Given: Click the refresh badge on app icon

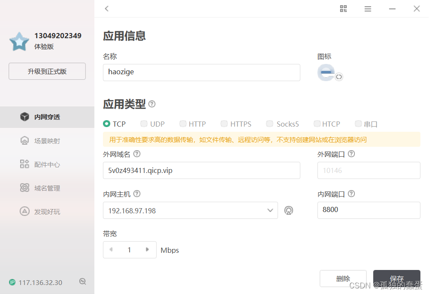Looking at the screenshot, I should point(339,77).
